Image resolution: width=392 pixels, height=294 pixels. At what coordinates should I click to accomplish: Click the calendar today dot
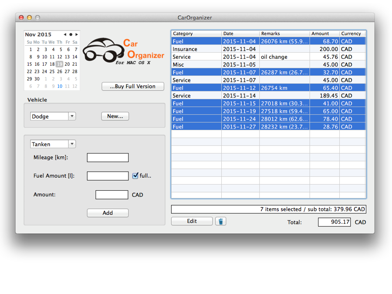tap(71, 34)
